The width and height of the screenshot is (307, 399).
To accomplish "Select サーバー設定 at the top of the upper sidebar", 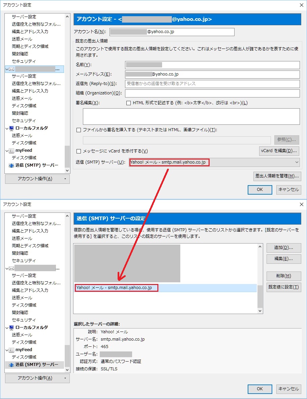I will (x=24, y=17).
